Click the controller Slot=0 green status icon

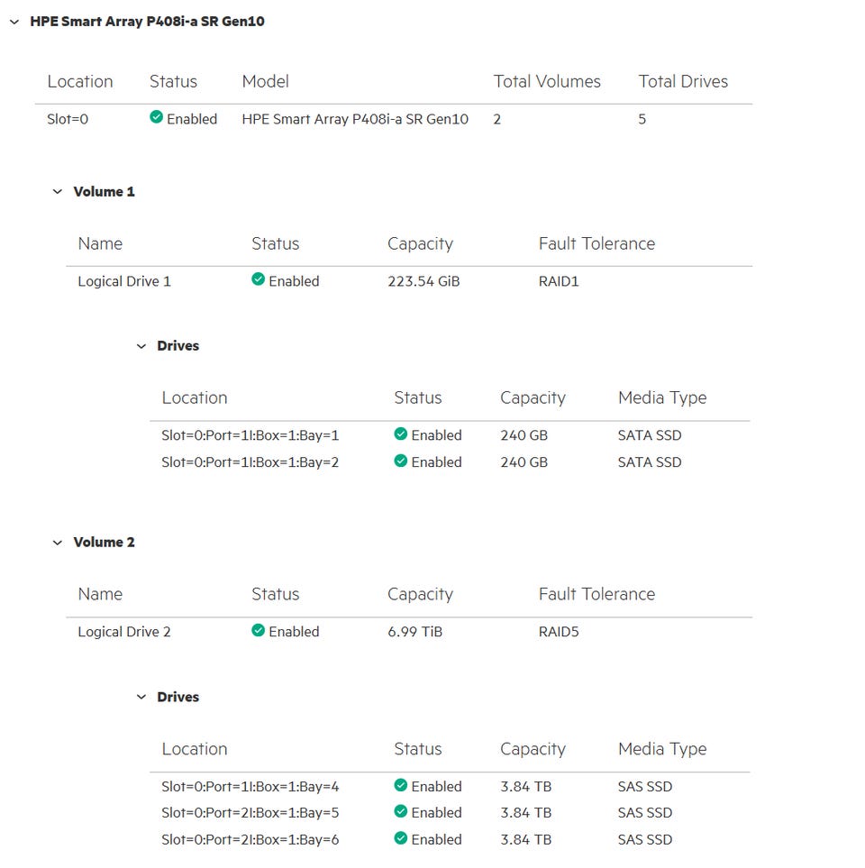tap(157, 117)
